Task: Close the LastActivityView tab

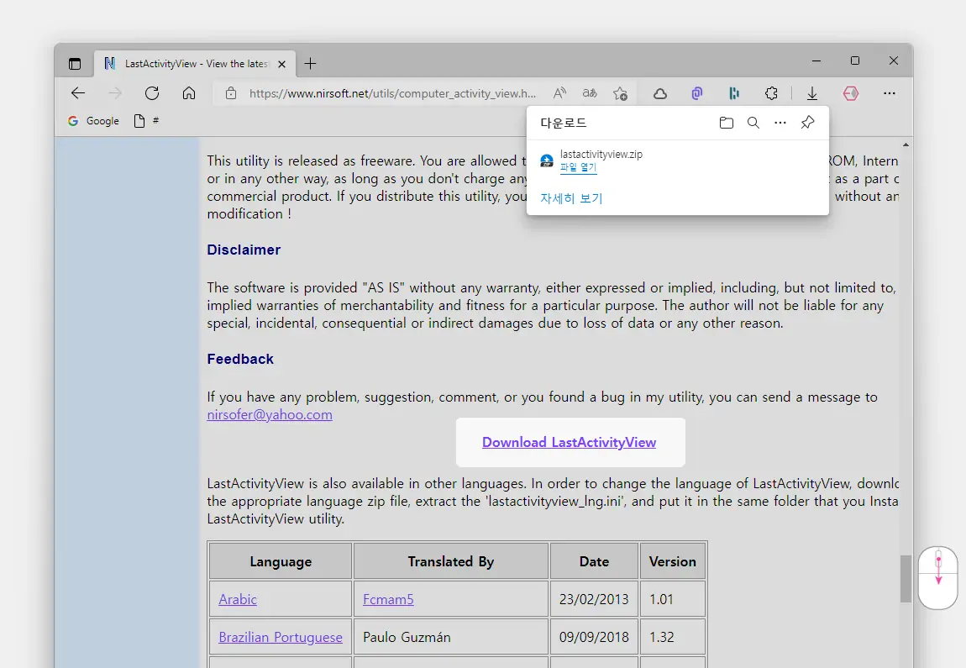Action: coord(281,64)
